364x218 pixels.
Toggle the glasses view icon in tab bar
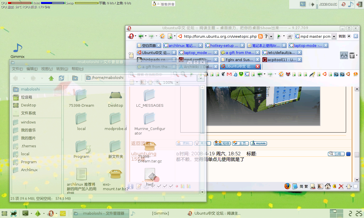pos(344,56)
